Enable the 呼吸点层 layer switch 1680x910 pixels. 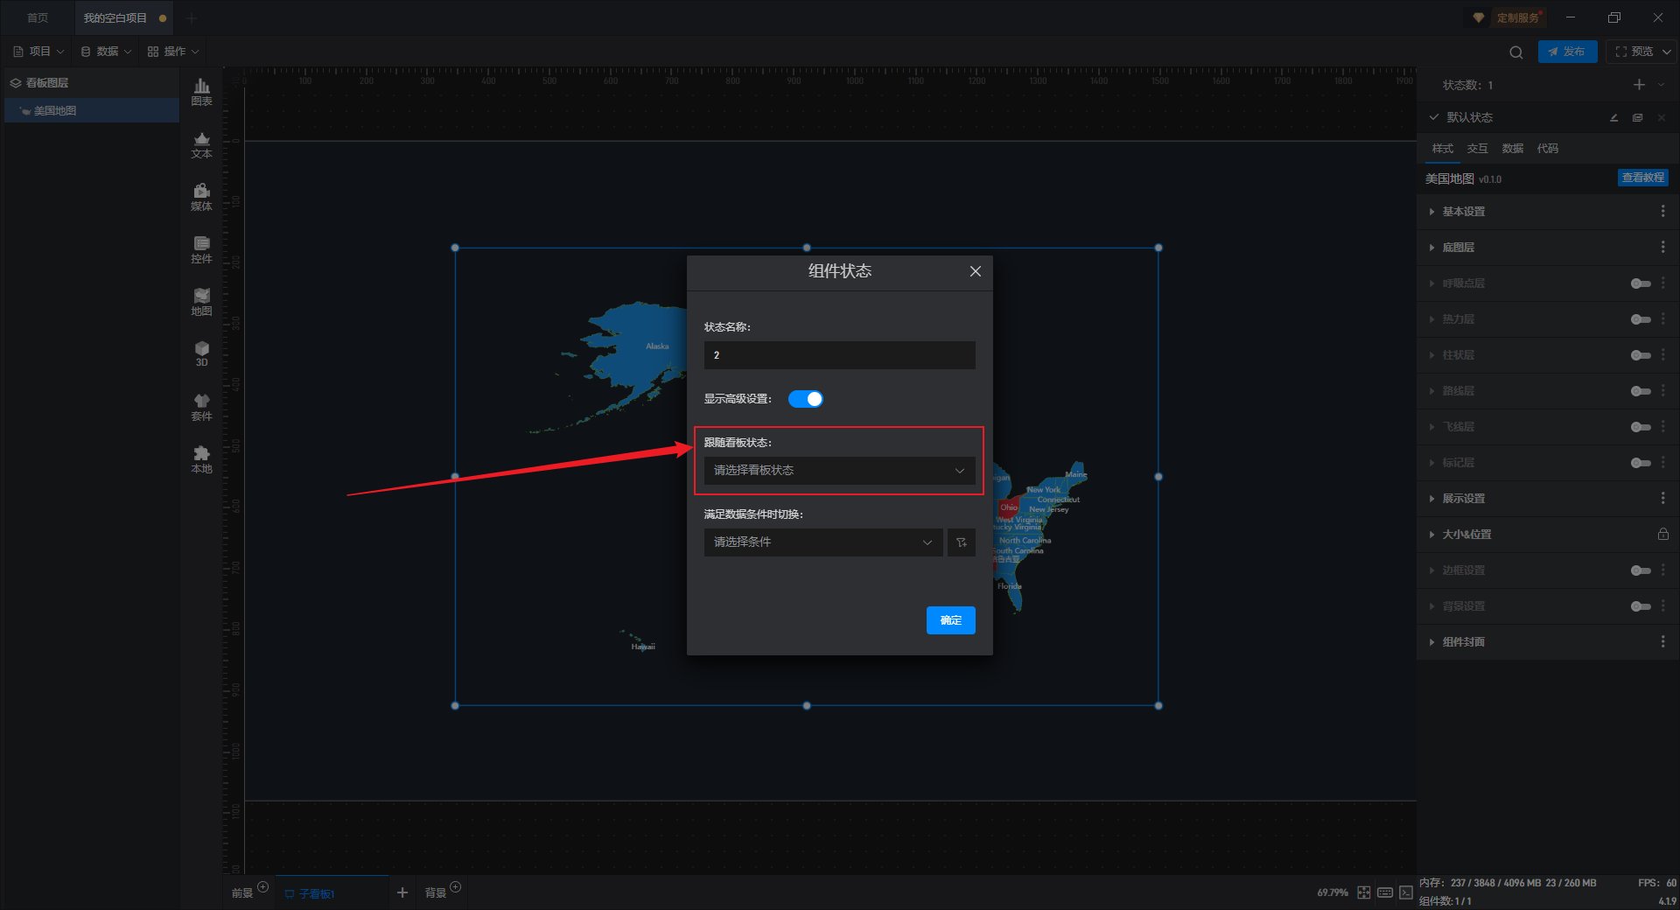[x=1641, y=283]
